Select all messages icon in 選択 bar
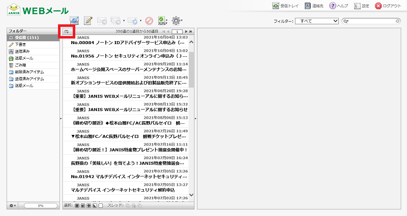Image resolution: width=407 pixels, height=216 pixels. pos(77,206)
